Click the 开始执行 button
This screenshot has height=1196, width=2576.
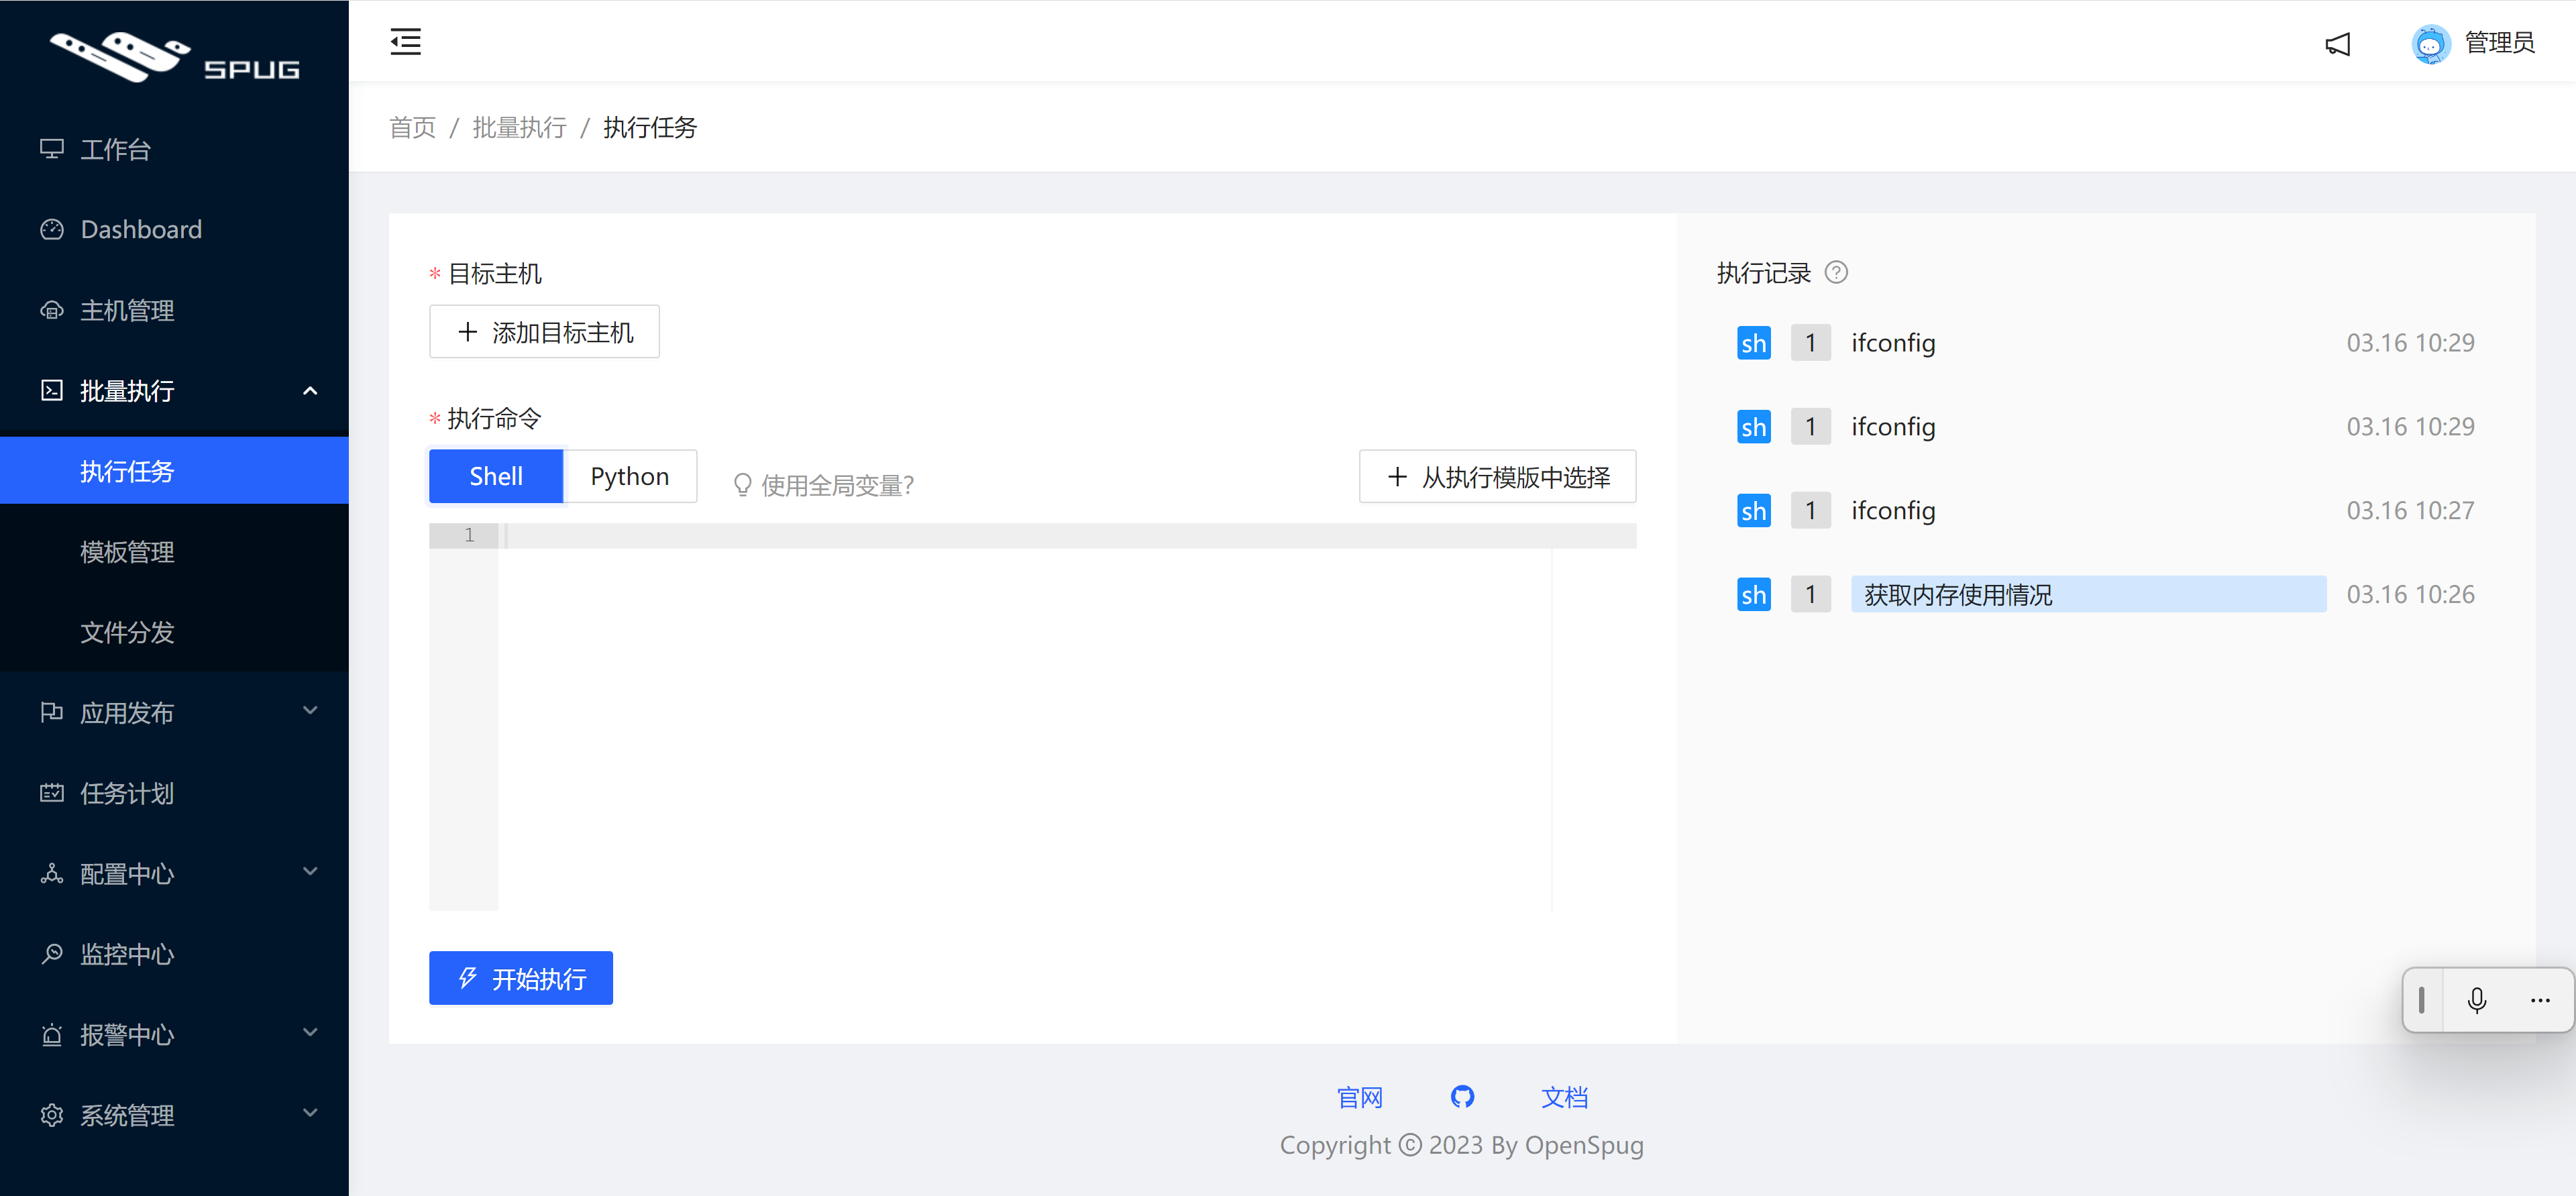[520, 978]
